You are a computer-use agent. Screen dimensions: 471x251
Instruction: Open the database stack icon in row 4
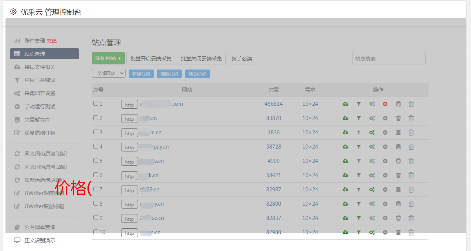point(398,147)
